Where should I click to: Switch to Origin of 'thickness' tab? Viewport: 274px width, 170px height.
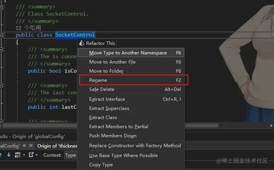pyautogui.click(x=57, y=146)
